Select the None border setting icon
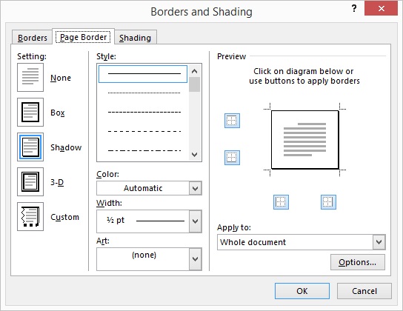Viewport: 403px width, 311px height. [x=30, y=77]
